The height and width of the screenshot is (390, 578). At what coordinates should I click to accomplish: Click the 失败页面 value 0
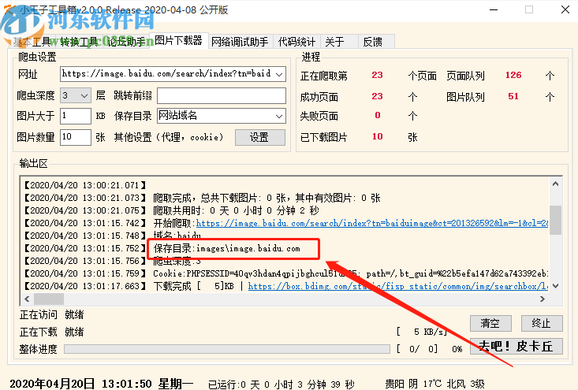pos(378,115)
